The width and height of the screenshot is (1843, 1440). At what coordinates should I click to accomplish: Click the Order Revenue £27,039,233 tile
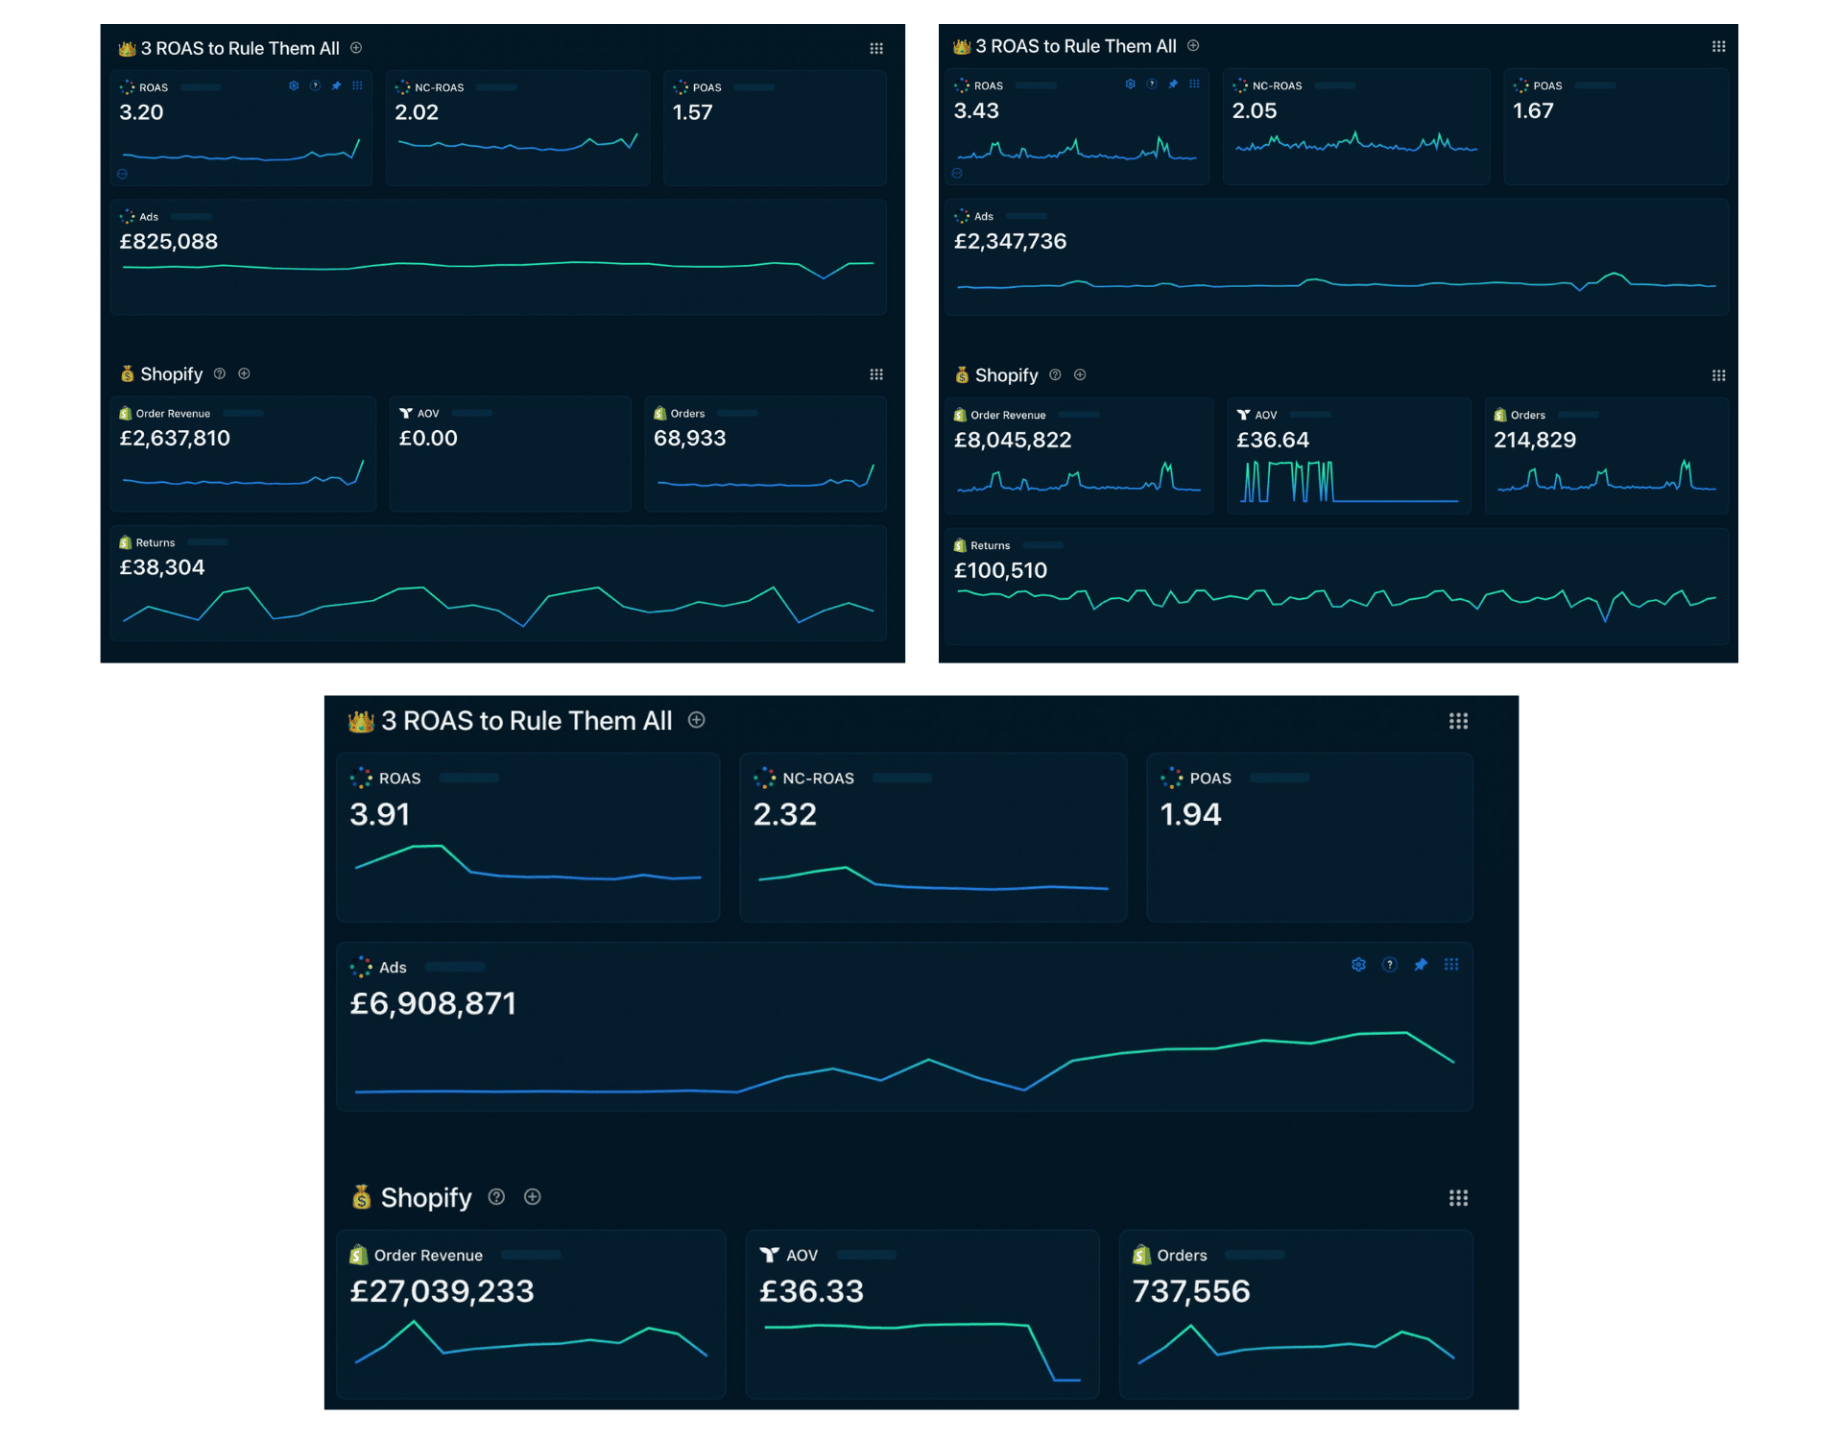[531, 1313]
